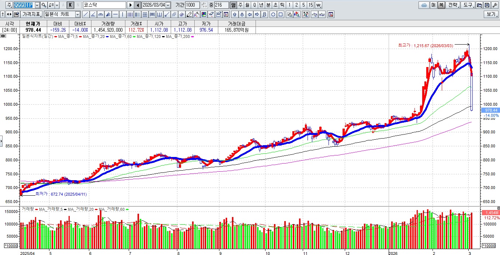Select the trend line drawing tool
The image size is (500, 255).
tap(86, 14)
